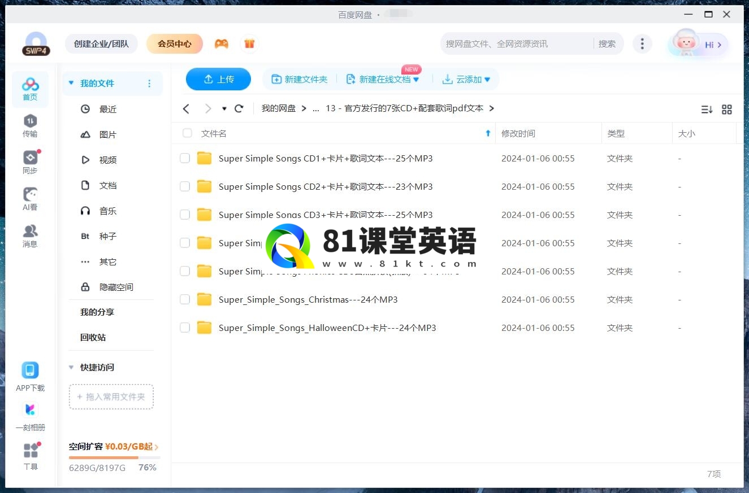The image size is (749, 493).
Task: Click the 空间扩容 ¥0.03/GB起 link
Action: point(114,447)
